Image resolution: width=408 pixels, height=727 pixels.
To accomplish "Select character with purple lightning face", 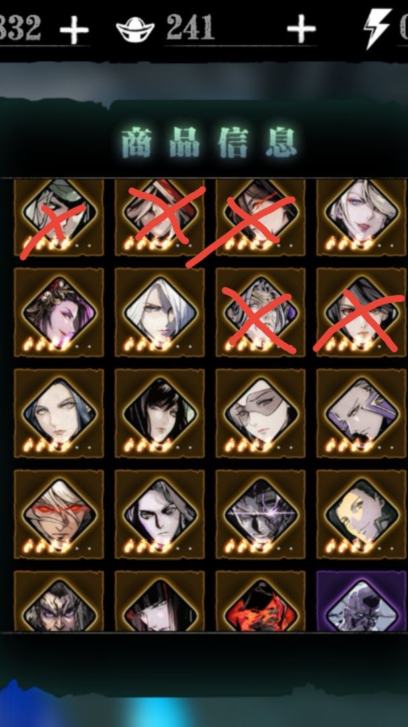I will [x=261, y=514].
